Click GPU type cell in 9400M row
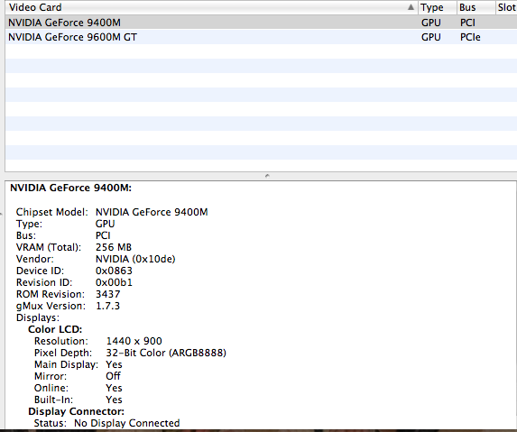Viewport: 517px width, 432px height. (x=431, y=23)
